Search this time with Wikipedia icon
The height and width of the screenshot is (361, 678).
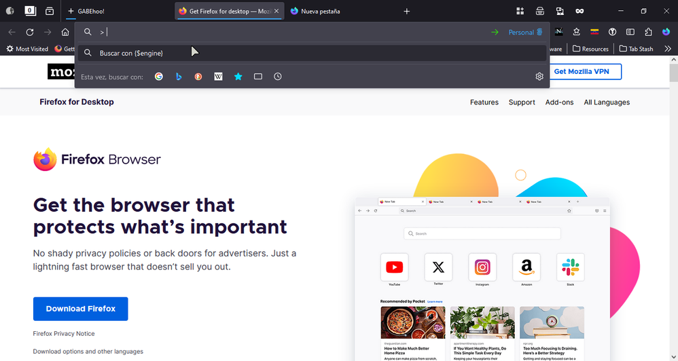218,77
